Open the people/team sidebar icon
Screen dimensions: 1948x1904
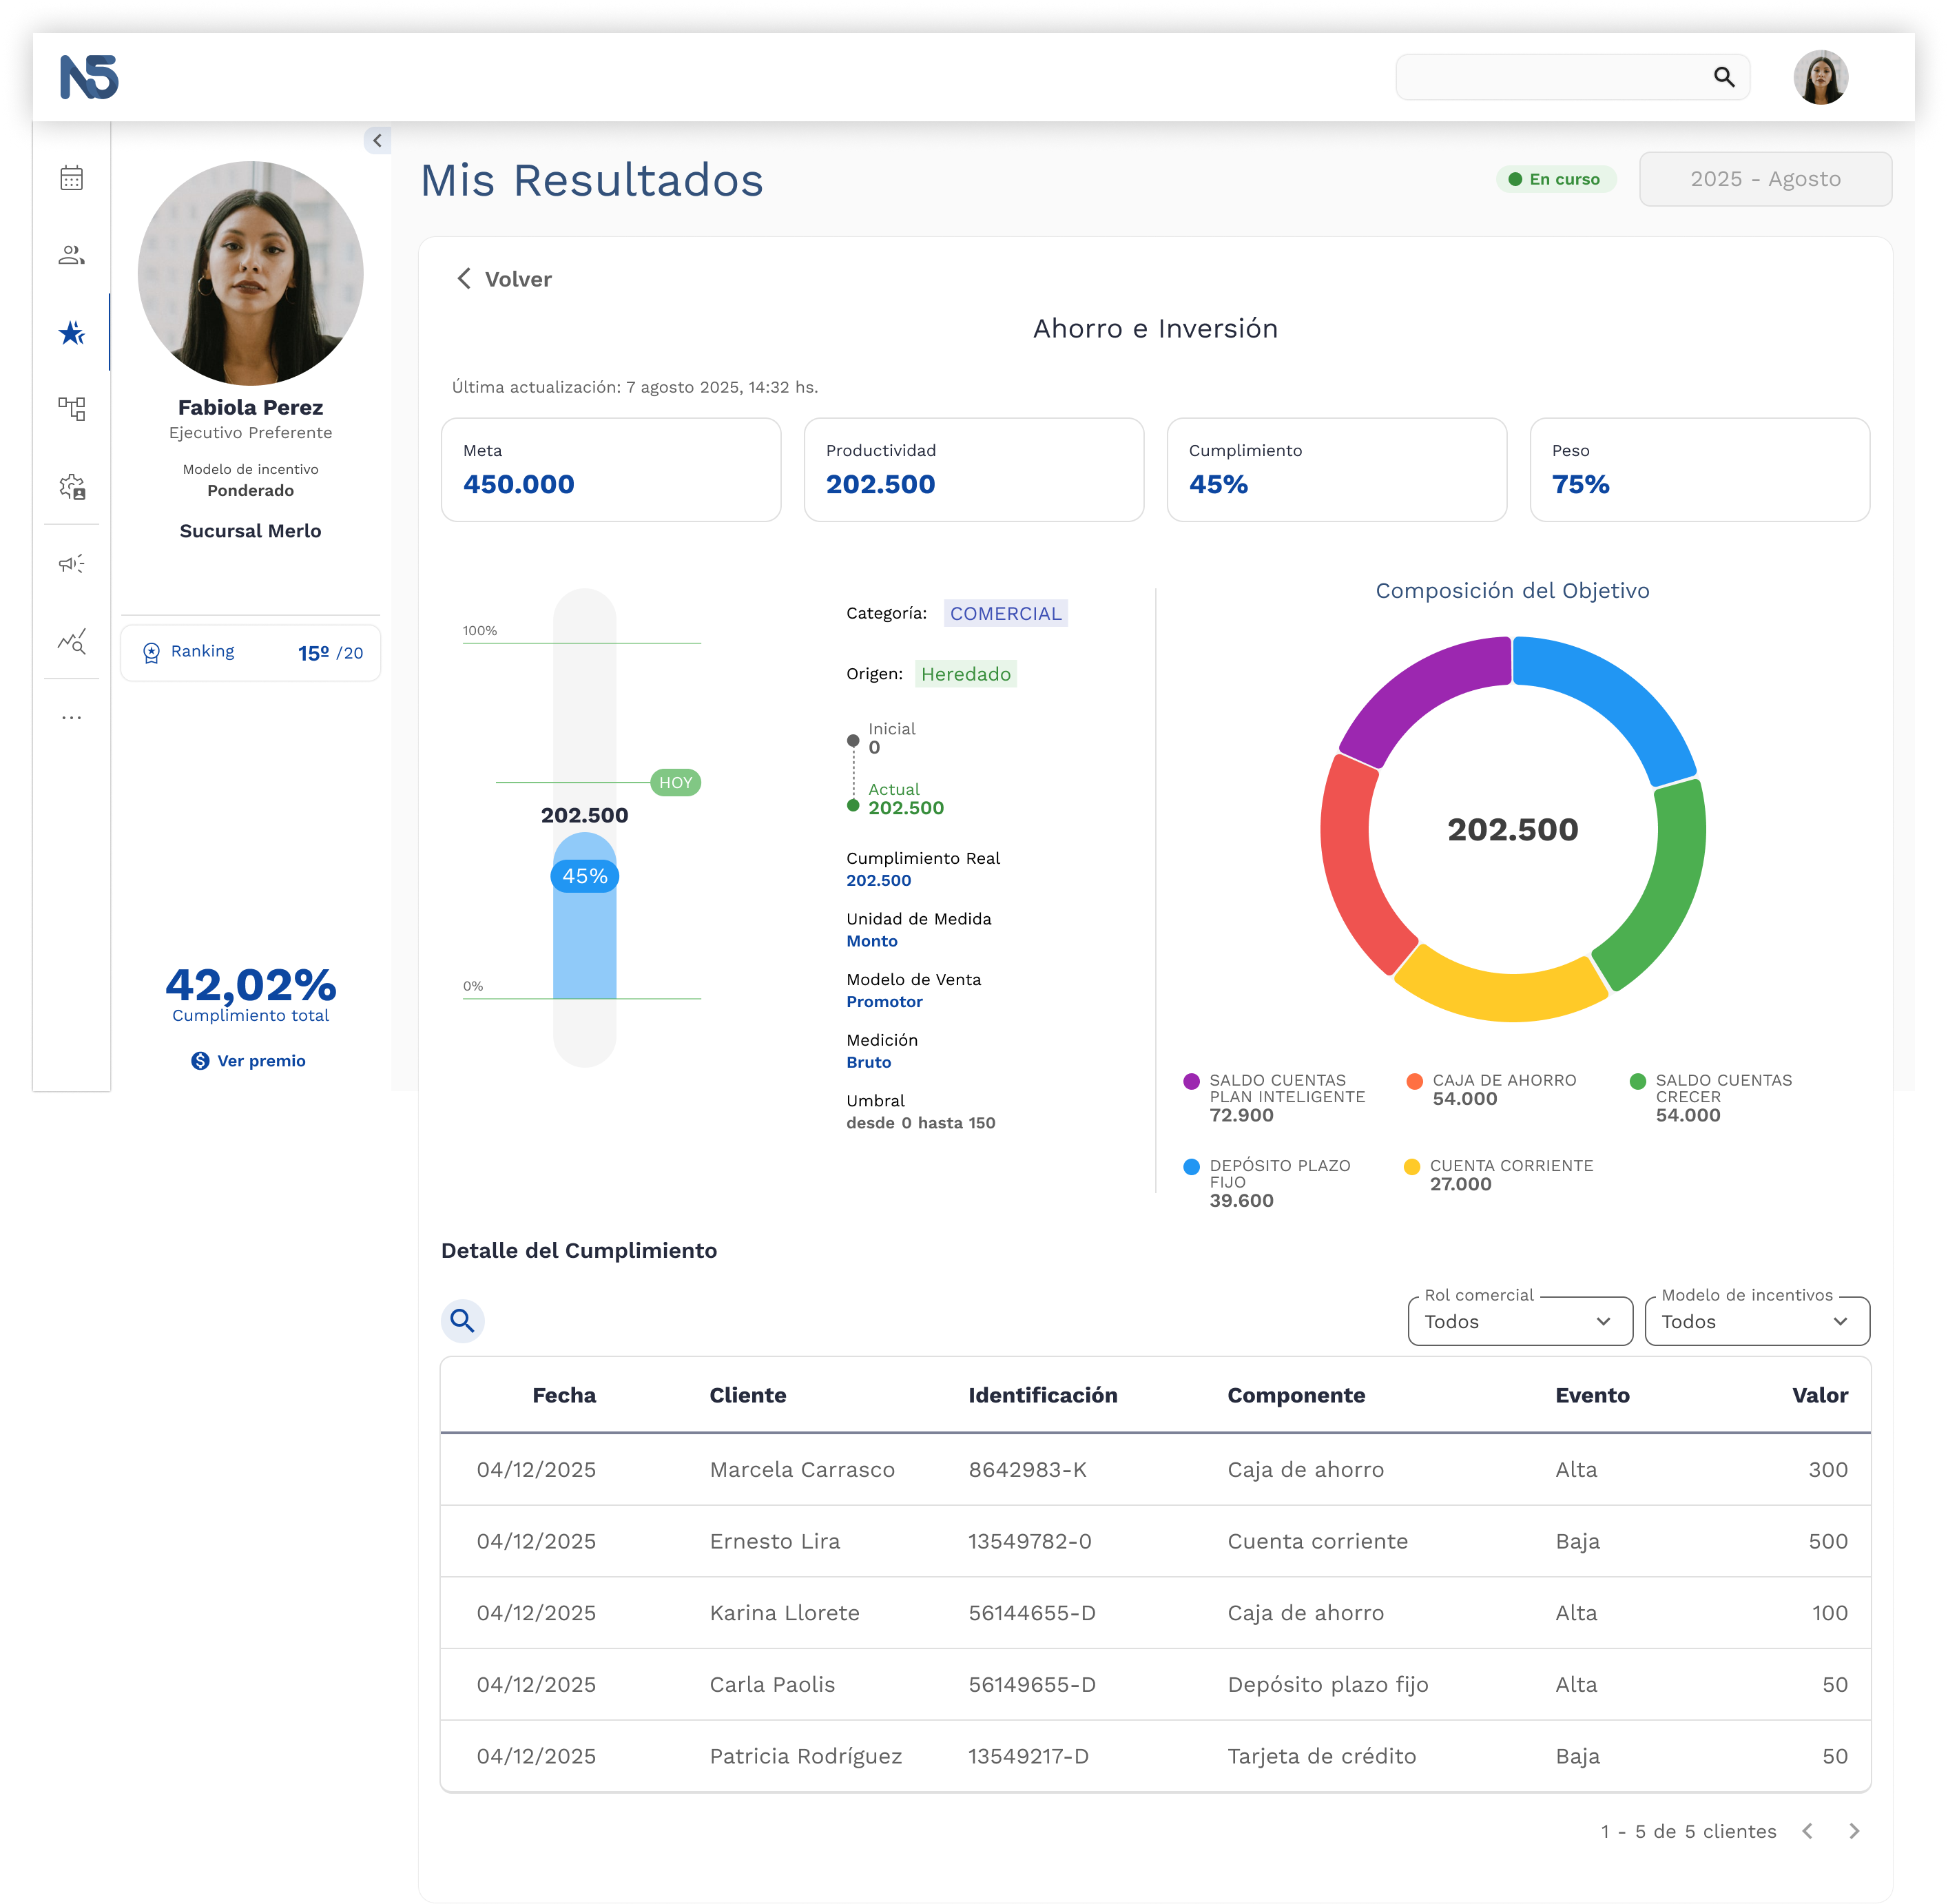coord(71,255)
